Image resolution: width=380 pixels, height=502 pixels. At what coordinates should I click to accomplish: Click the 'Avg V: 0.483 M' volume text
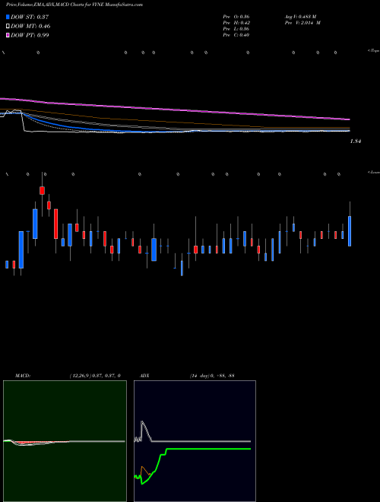click(x=301, y=17)
